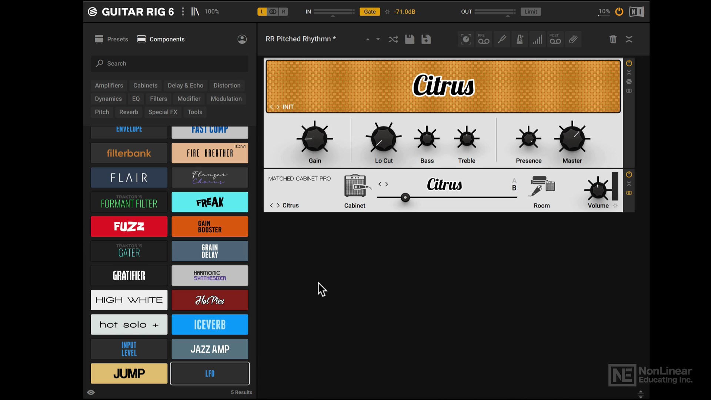This screenshot has width=711, height=400.
Task: Toggle the Gate button on
Action: [x=370, y=12]
